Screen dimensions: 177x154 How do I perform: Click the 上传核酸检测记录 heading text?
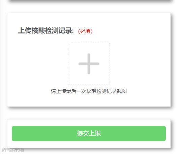coord(46,30)
